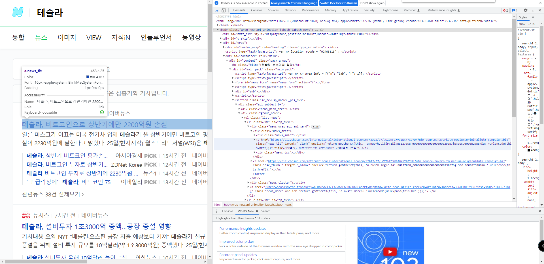The width and height of the screenshot is (544, 264).
Task: Click the biz.chosun.com href in news_tit anchor
Action: [x=390, y=140]
